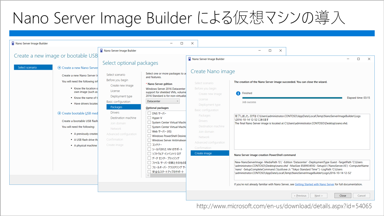Tick the ファイル サーバー役割 checkbox
This screenshot has height=216, width=384.
(149, 163)
